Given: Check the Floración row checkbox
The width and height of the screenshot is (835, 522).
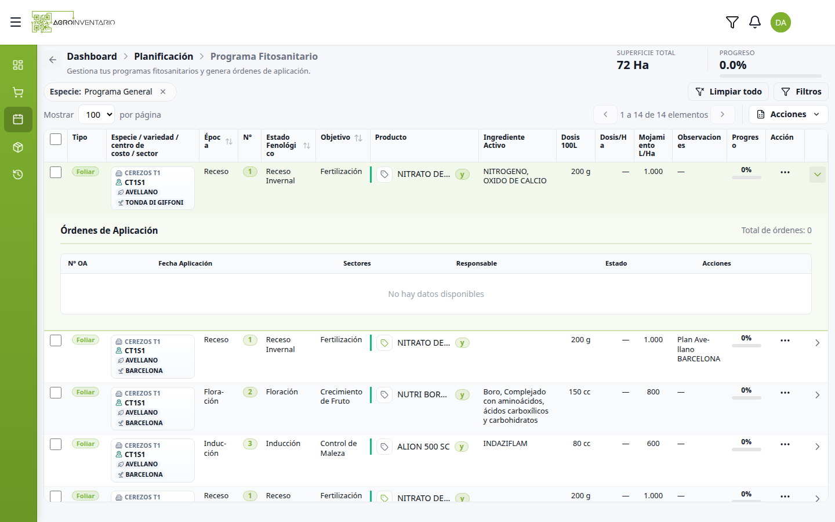Looking at the screenshot, I should tap(56, 393).
